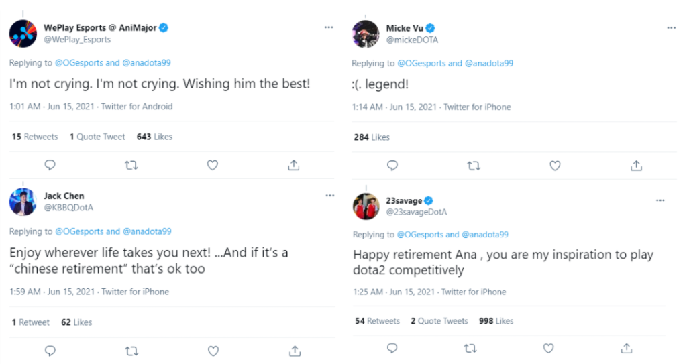View 15 Retweets on WePlay tweet
Screen dimensions: 687x364
click(35, 137)
